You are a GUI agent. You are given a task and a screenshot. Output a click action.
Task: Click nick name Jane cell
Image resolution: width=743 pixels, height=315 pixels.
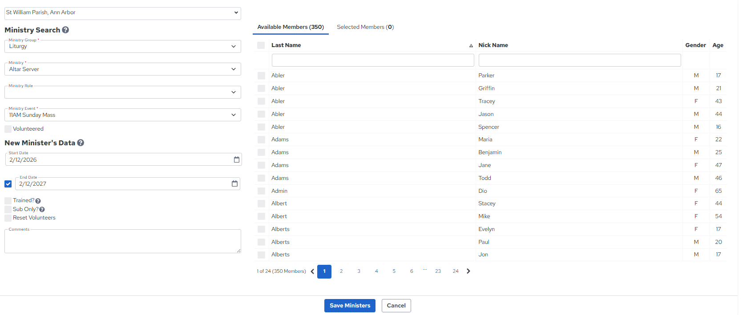pyautogui.click(x=485, y=165)
